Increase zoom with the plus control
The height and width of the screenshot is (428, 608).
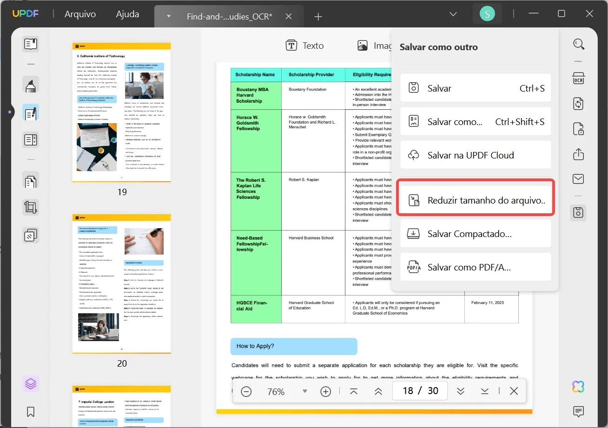[x=325, y=392]
